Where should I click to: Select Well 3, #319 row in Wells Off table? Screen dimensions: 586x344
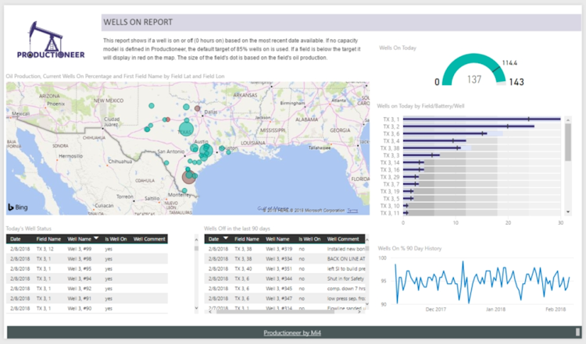pyautogui.click(x=279, y=248)
